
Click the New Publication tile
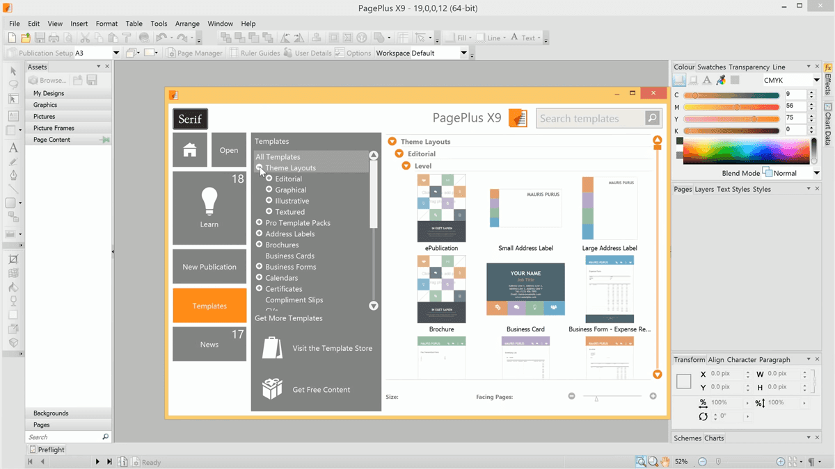point(209,267)
